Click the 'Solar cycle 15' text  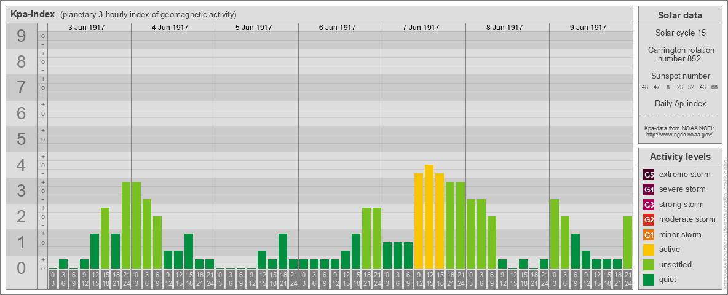[x=679, y=33]
